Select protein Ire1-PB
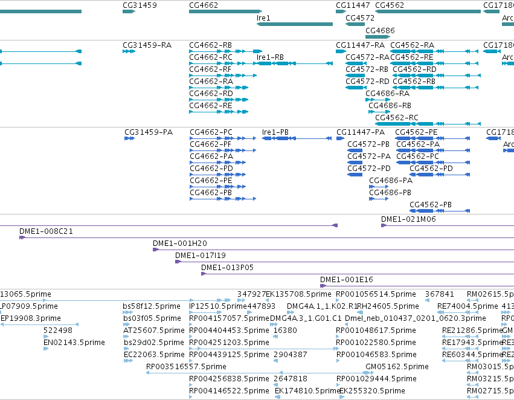The height and width of the screenshot is (400, 514). 275,132
